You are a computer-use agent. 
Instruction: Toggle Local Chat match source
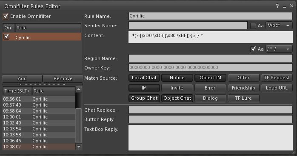click(x=144, y=78)
